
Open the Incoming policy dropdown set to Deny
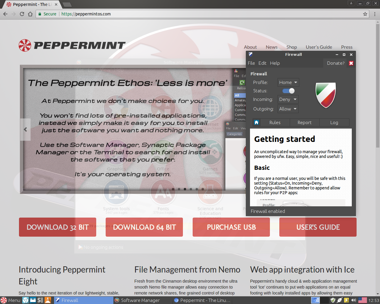tap(288, 99)
